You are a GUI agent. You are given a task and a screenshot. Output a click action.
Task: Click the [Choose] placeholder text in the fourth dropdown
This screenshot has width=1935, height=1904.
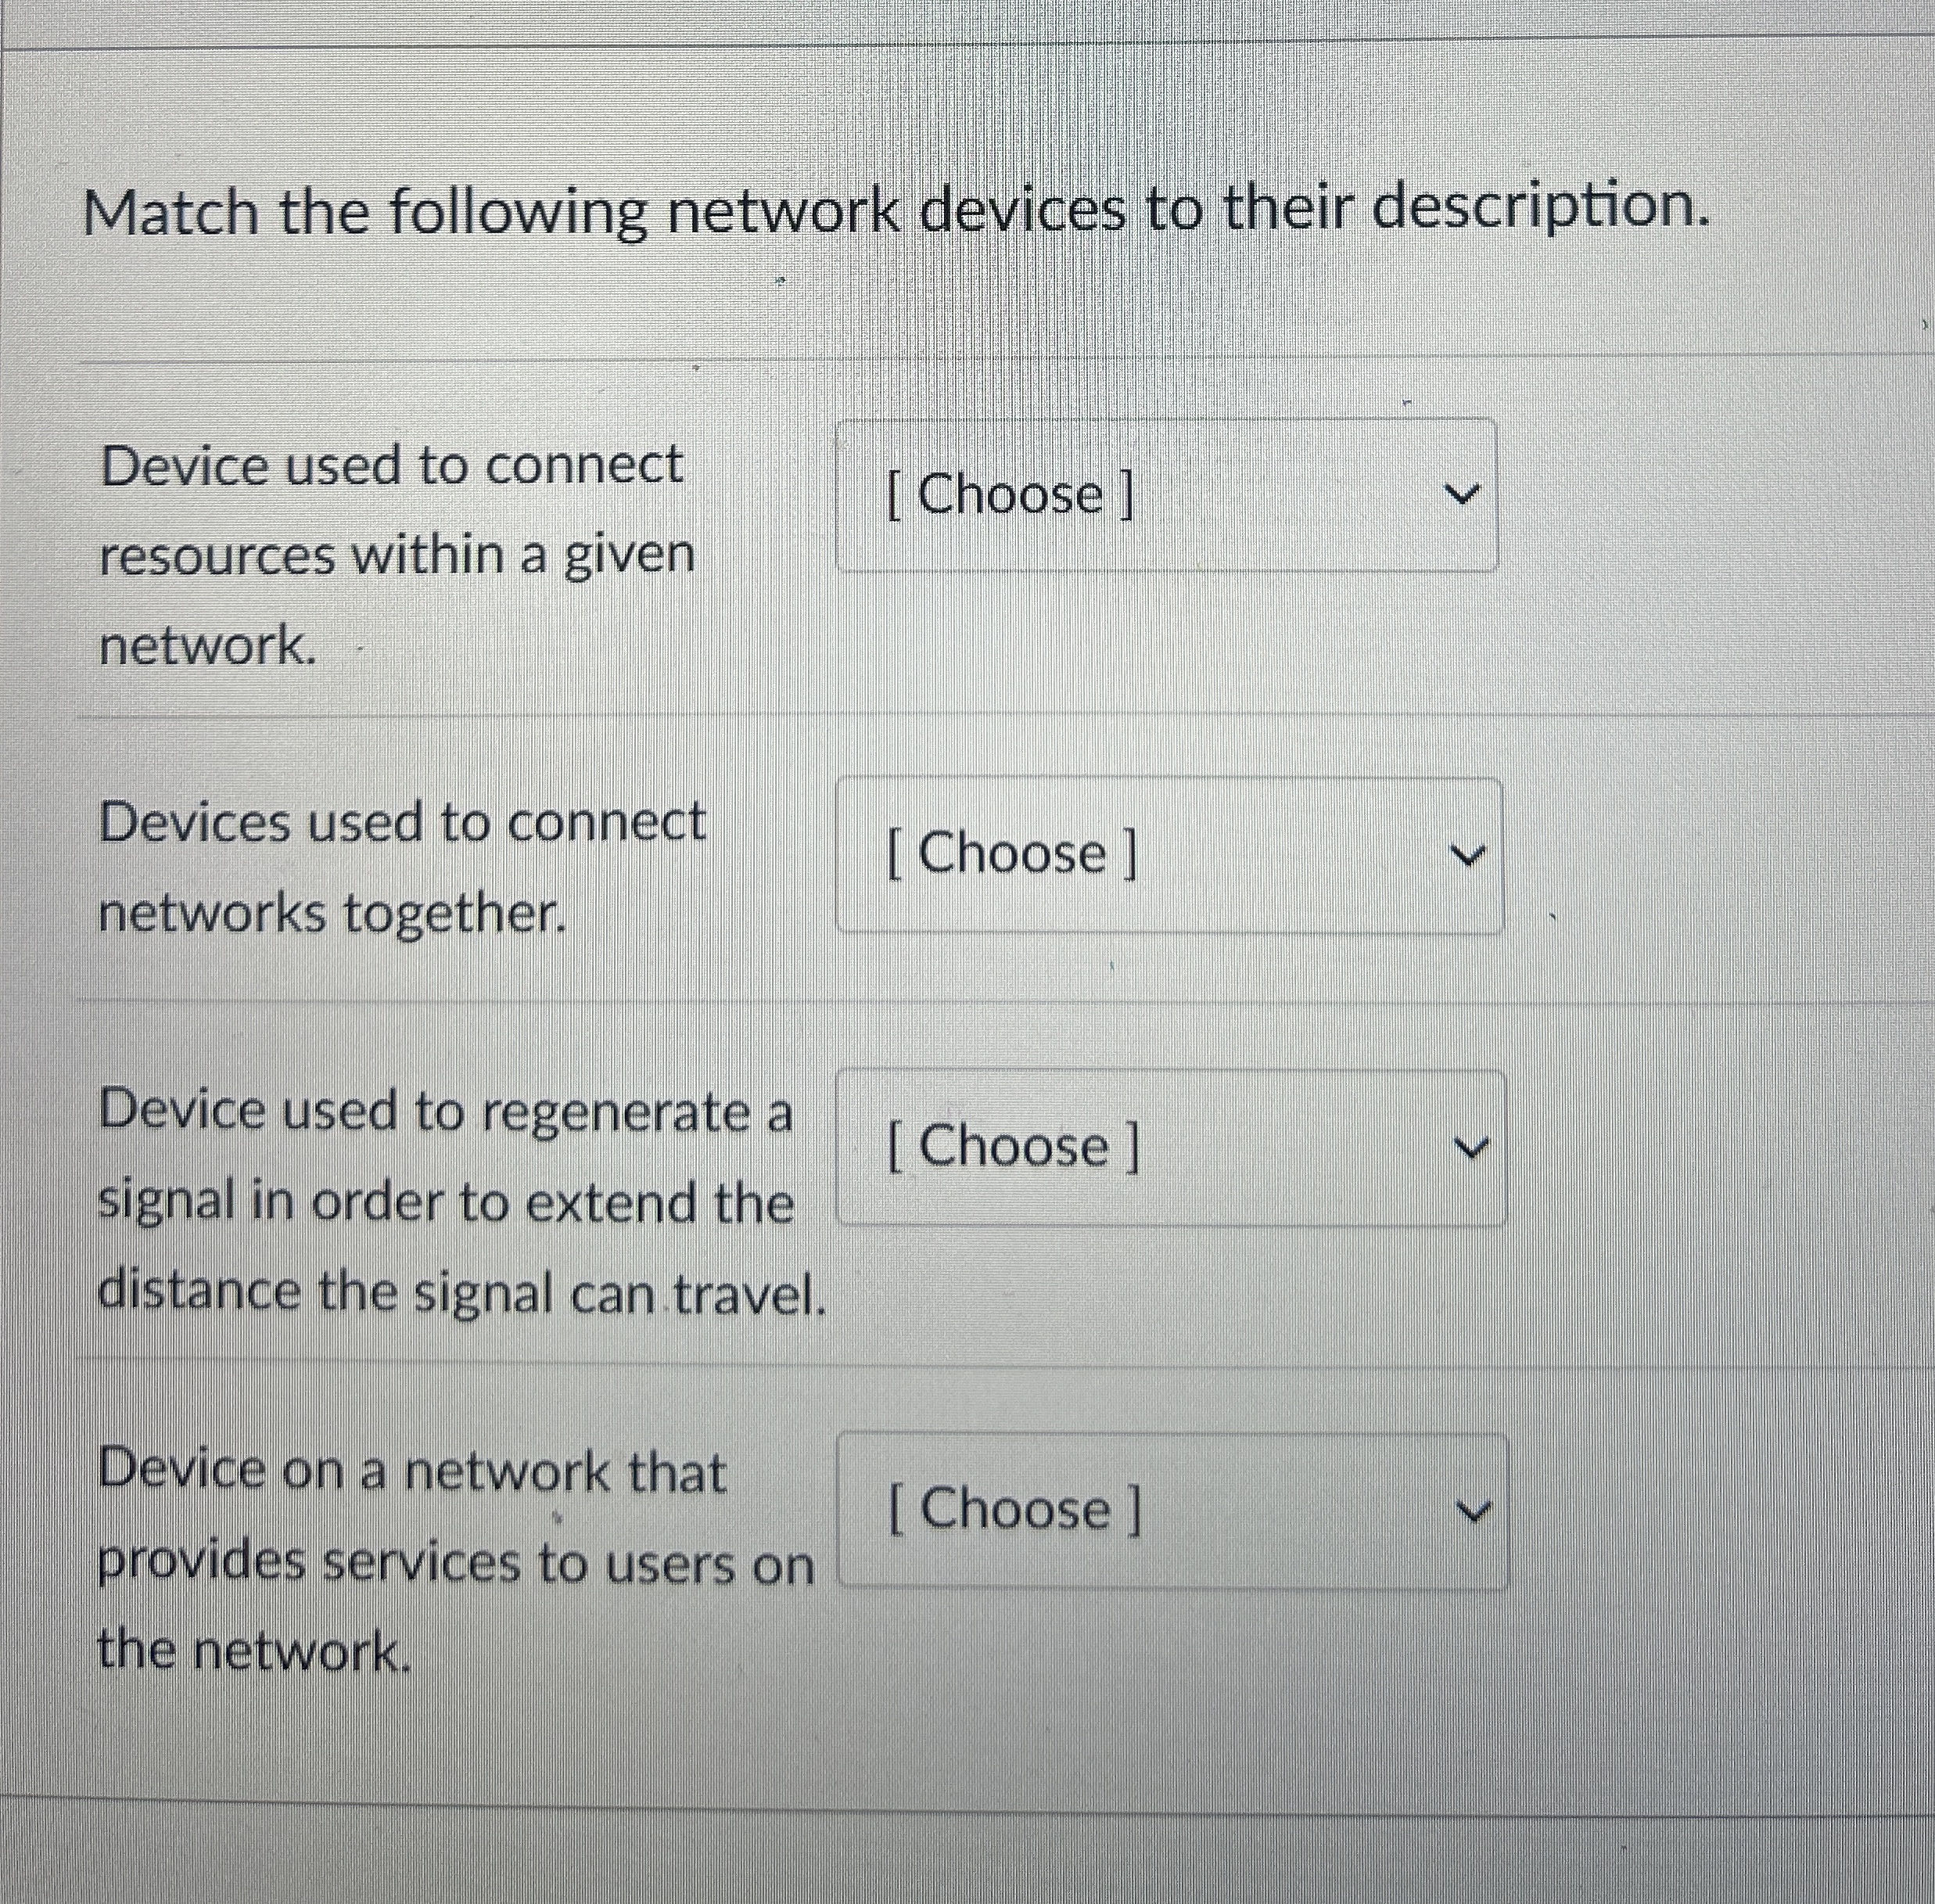pos(1012,1510)
